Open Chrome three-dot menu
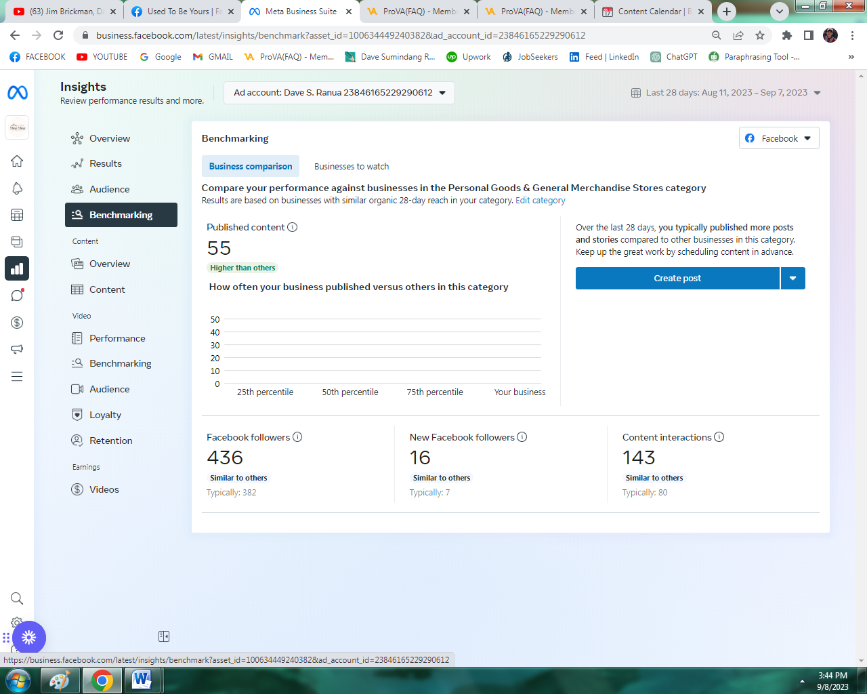This screenshot has height=694, width=867. coord(853,35)
